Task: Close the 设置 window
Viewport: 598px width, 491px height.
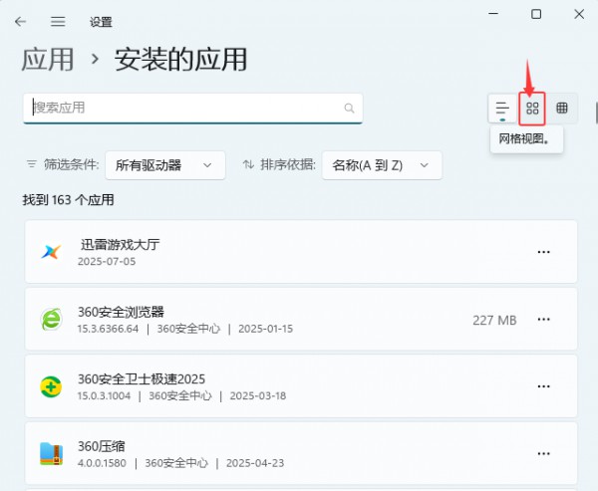Action: point(579,14)
